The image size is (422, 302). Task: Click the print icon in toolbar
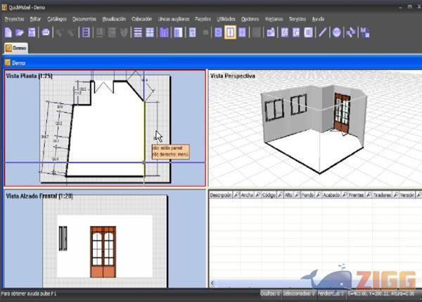click(46, 32)
